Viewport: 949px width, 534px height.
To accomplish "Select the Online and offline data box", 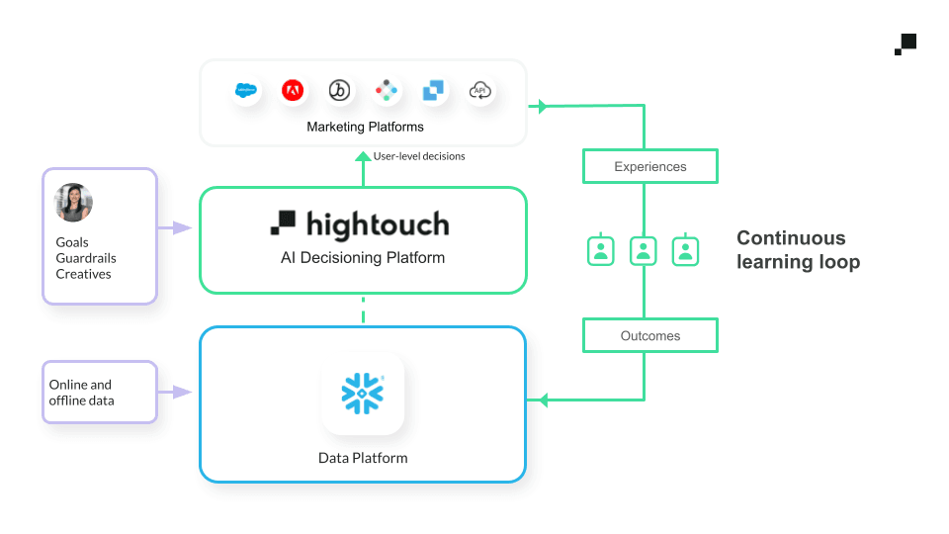I will (x=100, y=393).
